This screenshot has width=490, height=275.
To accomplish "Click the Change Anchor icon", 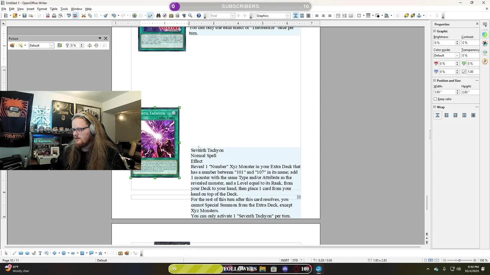I will click(419, 16).
